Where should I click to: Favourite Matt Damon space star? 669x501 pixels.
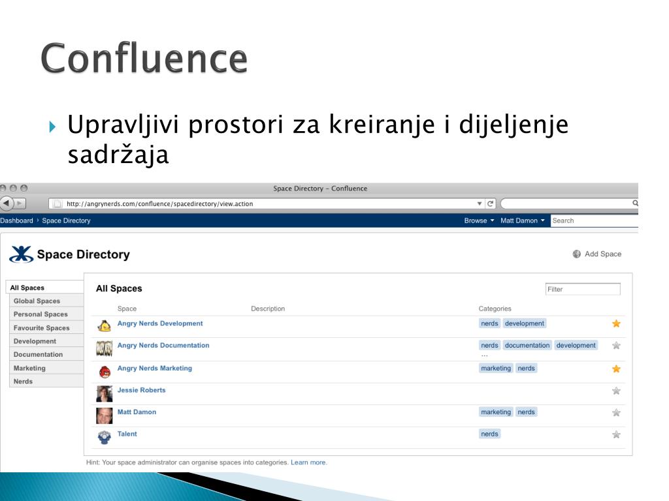[x=616, y=412]
